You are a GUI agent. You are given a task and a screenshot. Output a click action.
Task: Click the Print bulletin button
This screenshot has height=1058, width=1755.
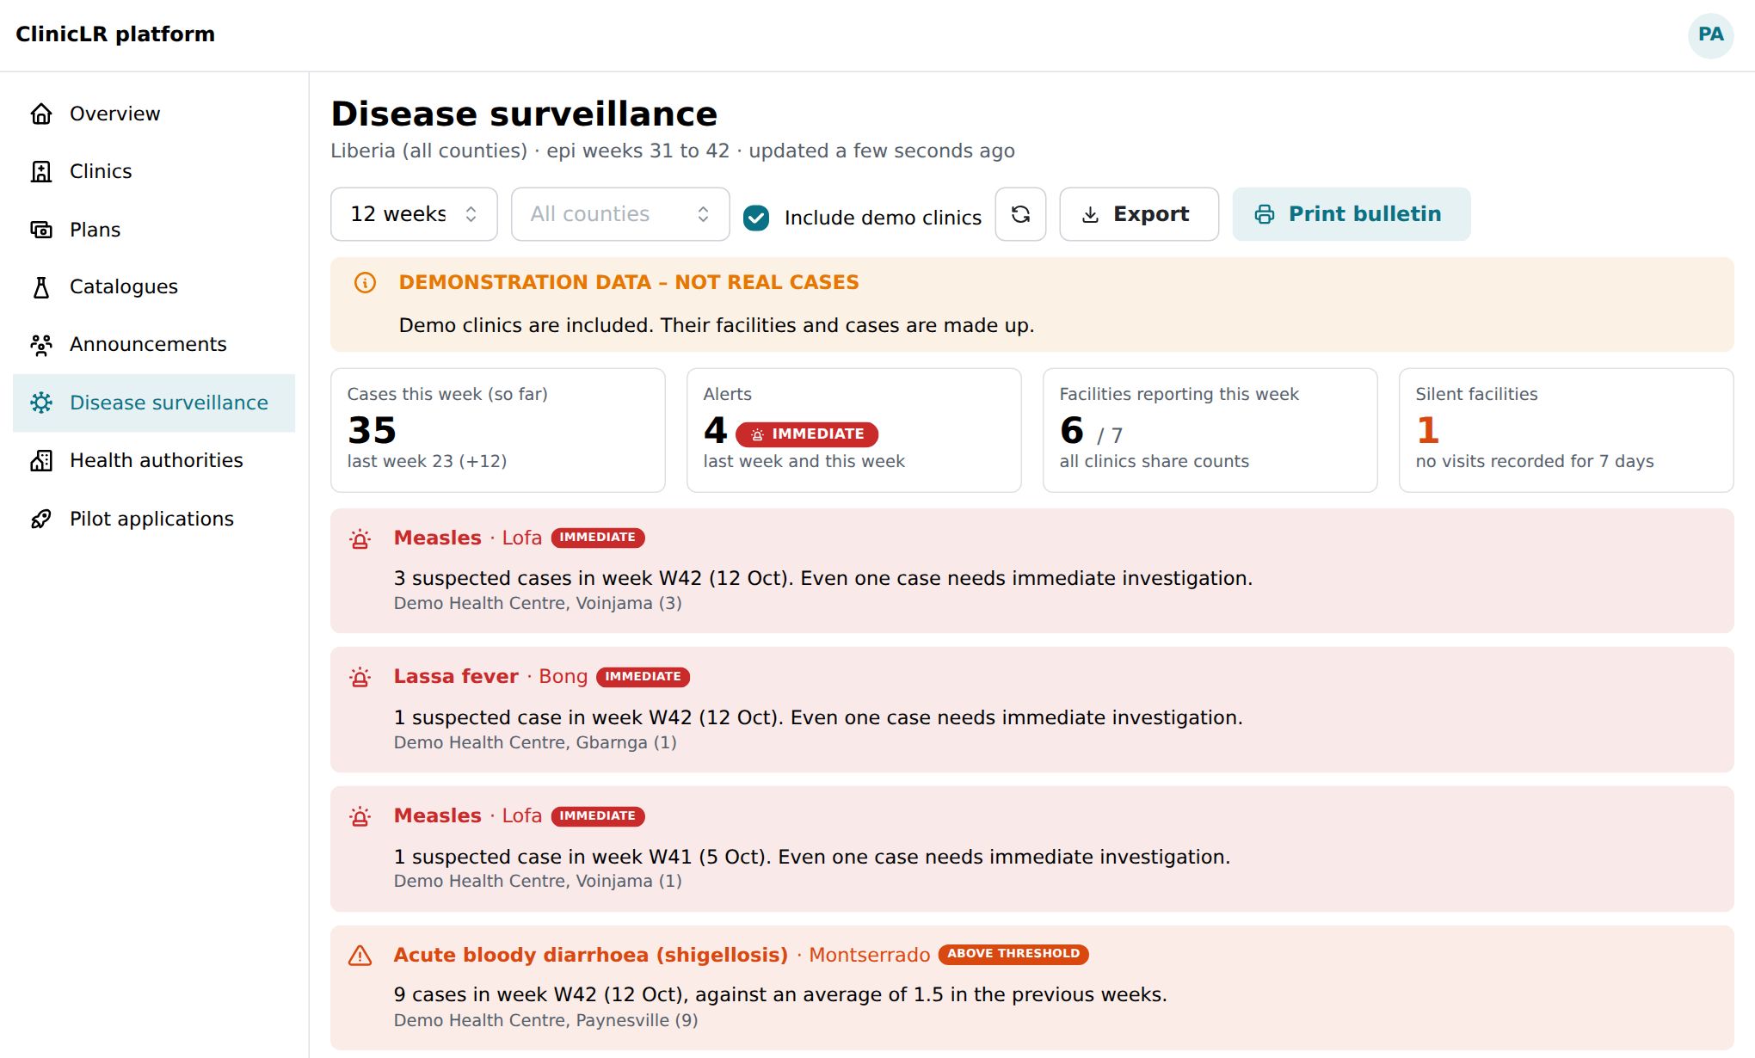[1352, 214]
